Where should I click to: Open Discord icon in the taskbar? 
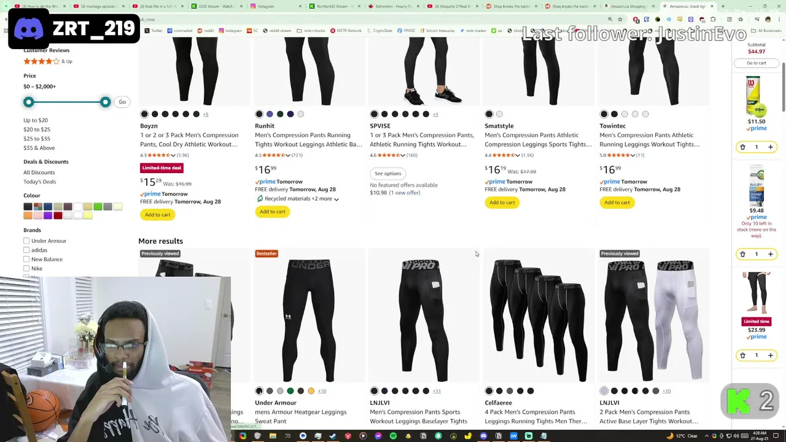[x=483, y=436]
